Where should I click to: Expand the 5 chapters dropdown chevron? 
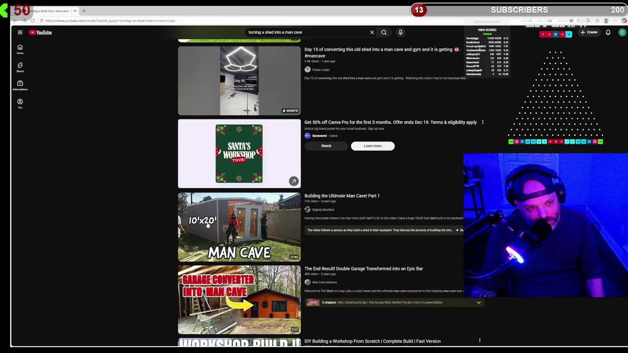(478, 303)
